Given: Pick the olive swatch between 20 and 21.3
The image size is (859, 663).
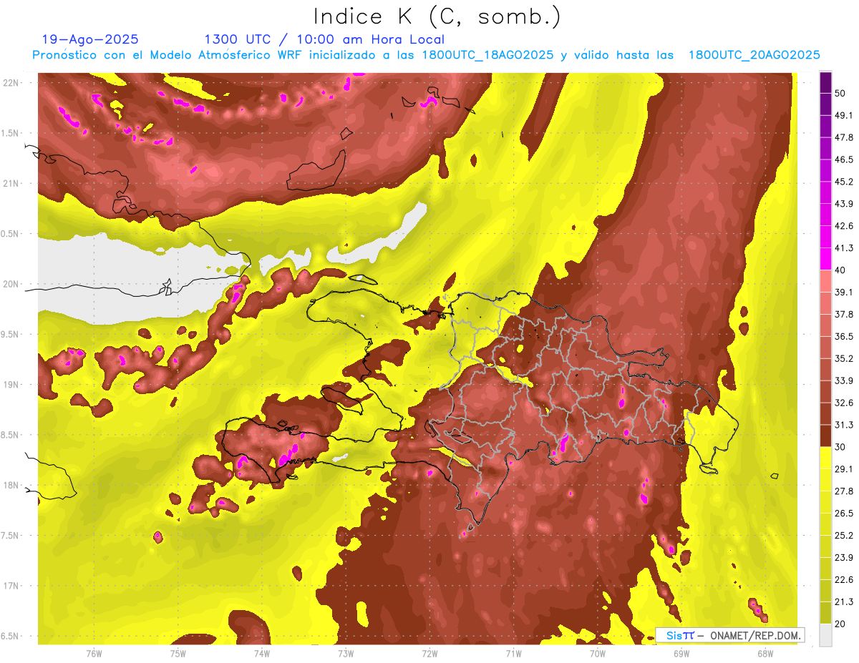Looking at the screenshot, I should pos(825,612).
